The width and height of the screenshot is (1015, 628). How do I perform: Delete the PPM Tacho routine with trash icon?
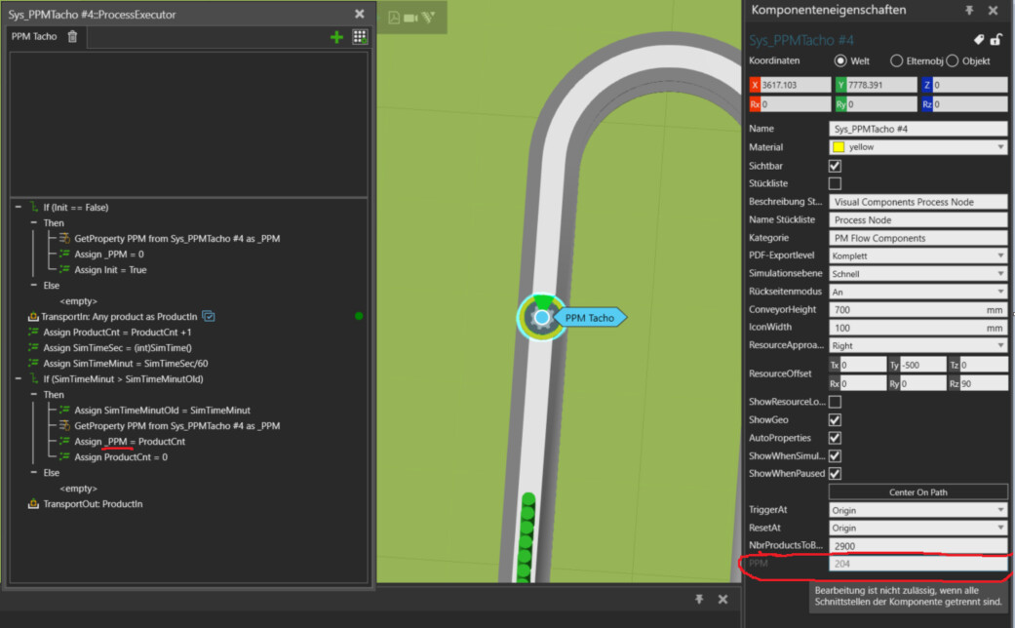coord(72,37)
